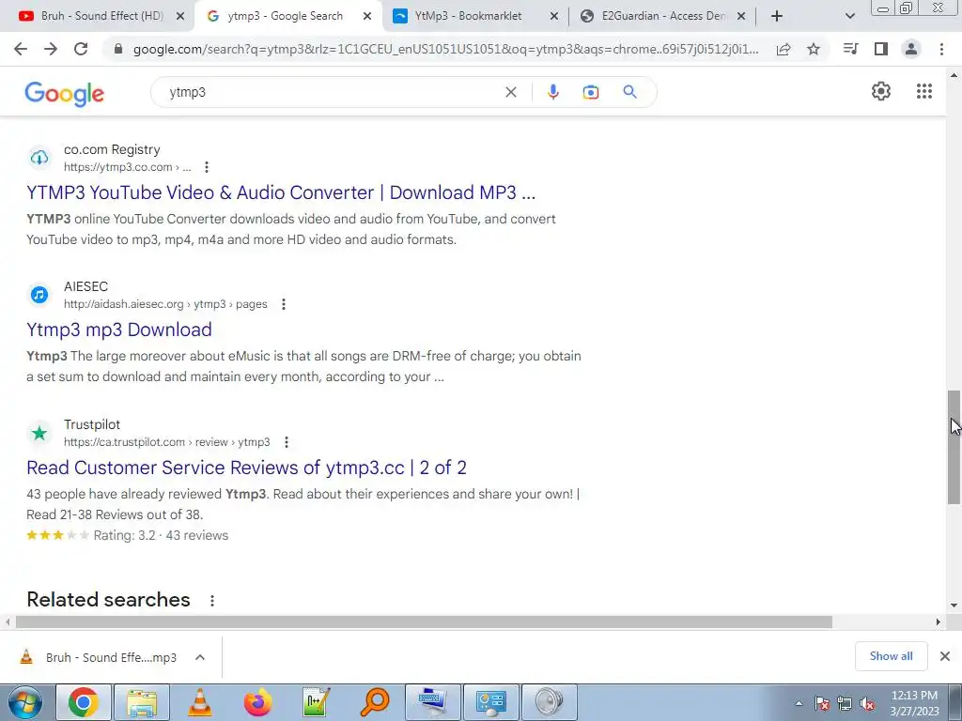962x721 pixels.
Task: Open a new browser tab
Action: [x=777, y=16]
